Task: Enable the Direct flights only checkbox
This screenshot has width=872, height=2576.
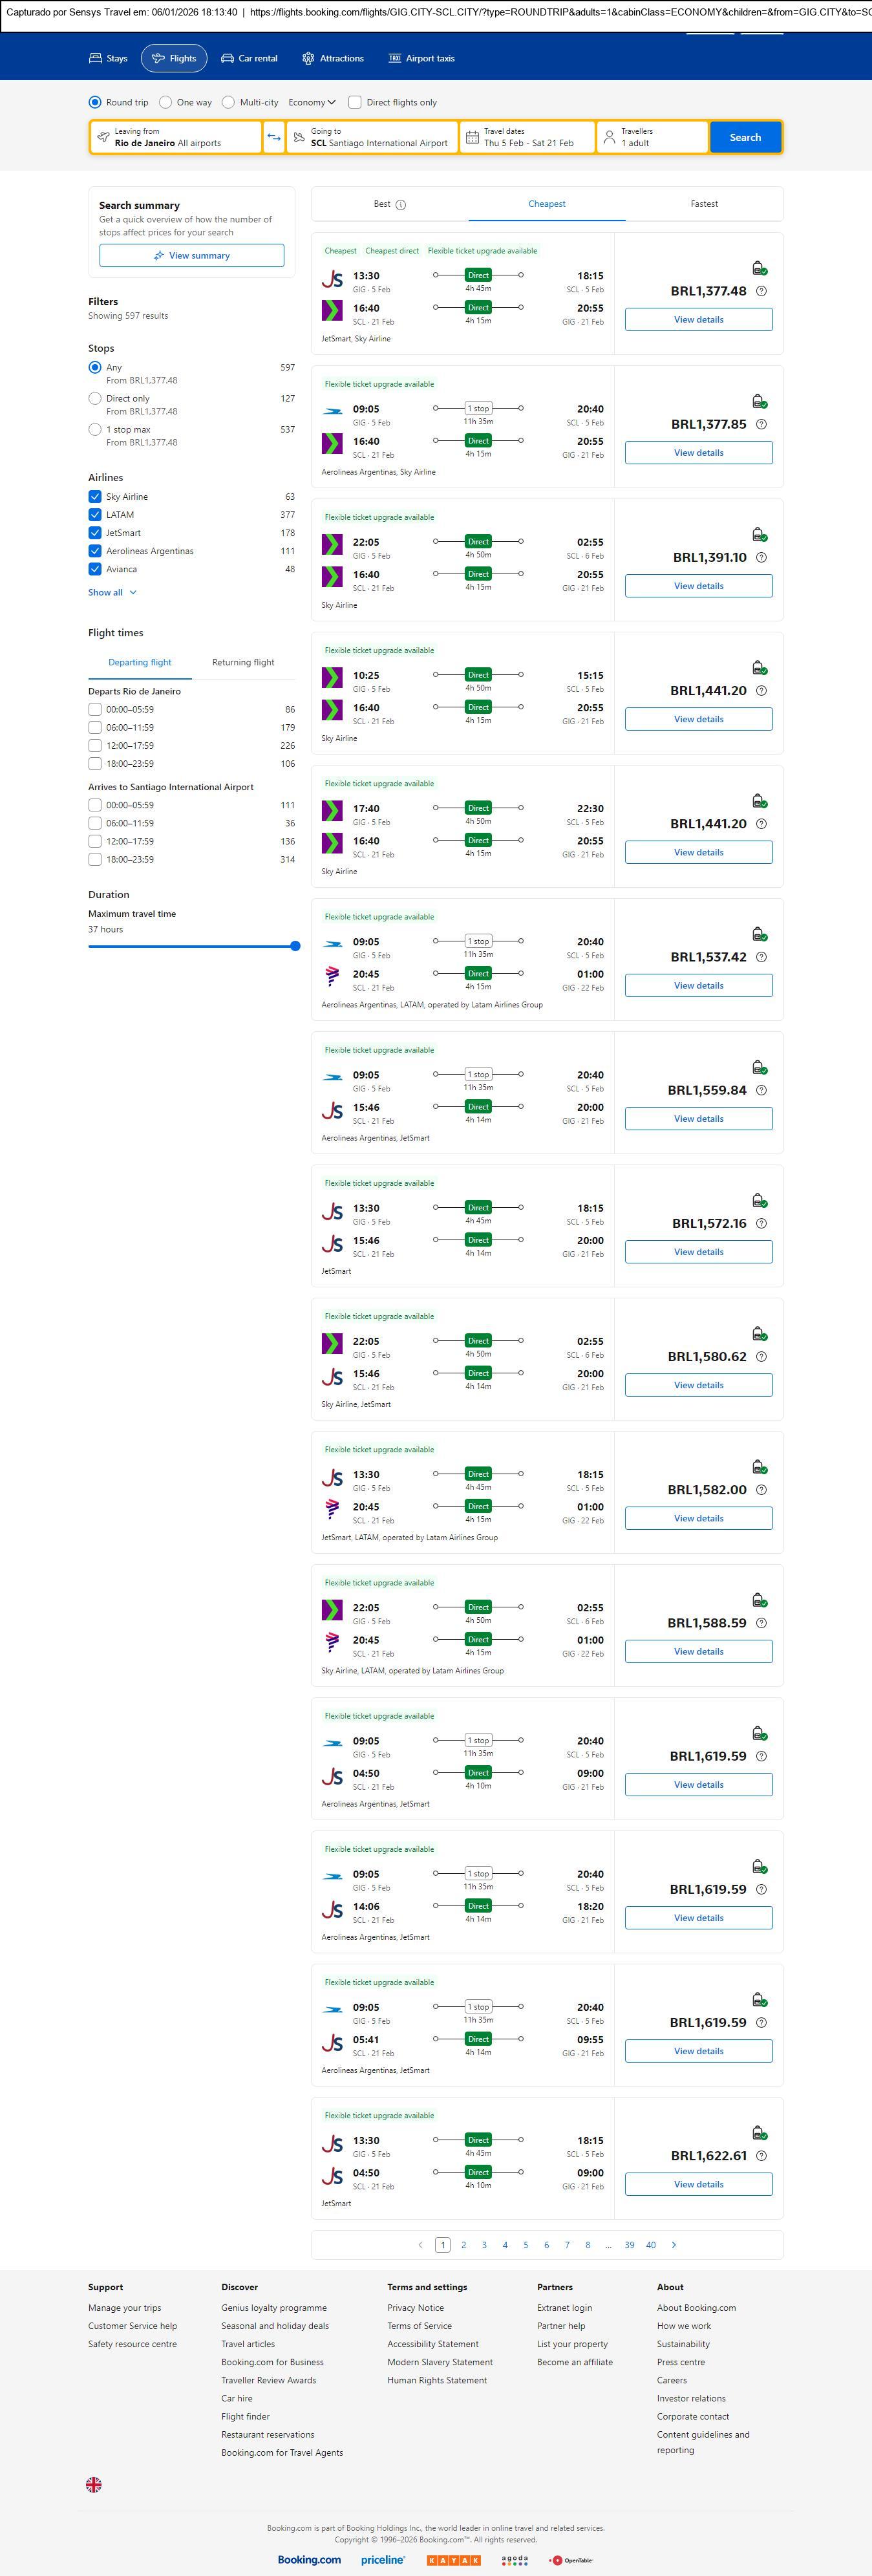Action: coord(354,102)
